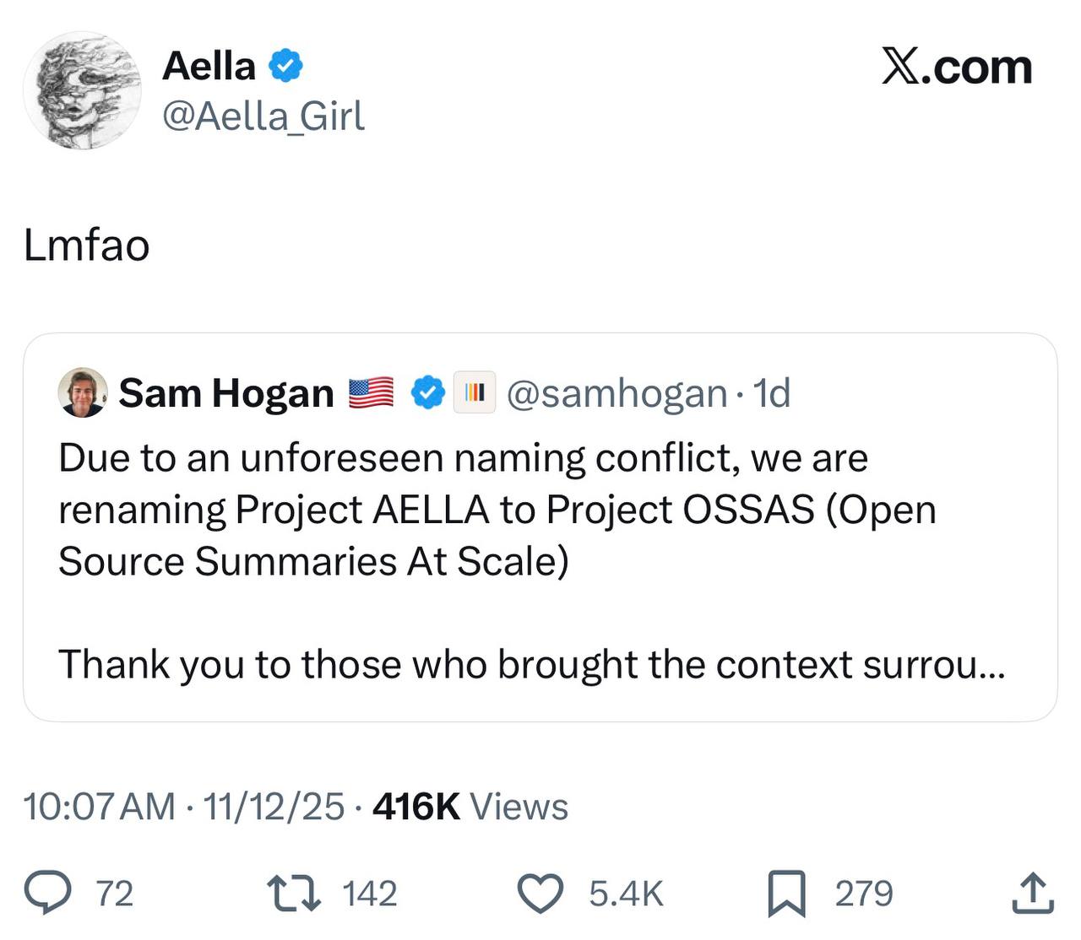Open Aella's profile picture
This screenshot has width=1081, height=940.
coord(82,90)
